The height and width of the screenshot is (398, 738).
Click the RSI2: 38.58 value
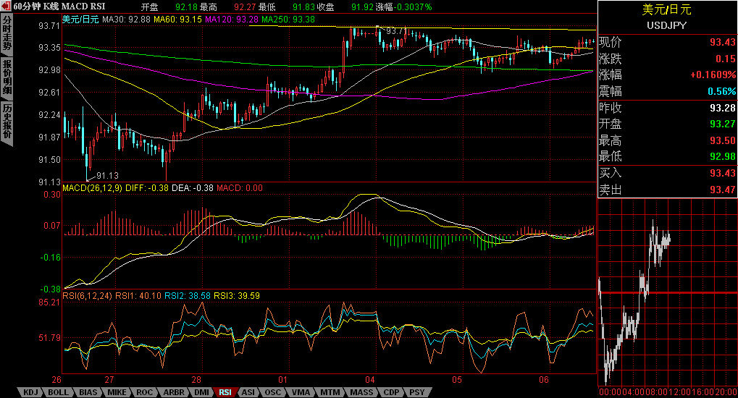(188, 295)
